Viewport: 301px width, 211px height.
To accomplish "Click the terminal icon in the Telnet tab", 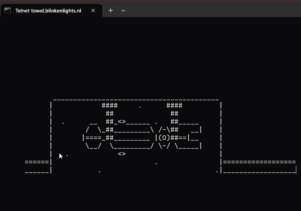I will point(7,10).
